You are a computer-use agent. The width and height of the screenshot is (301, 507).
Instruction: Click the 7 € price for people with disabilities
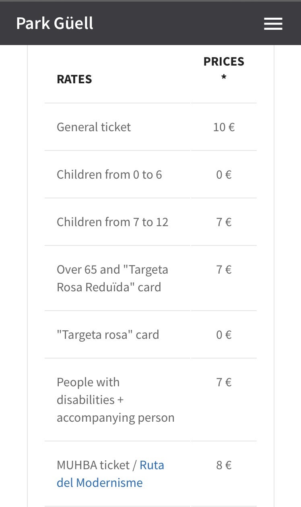point(224,382)
